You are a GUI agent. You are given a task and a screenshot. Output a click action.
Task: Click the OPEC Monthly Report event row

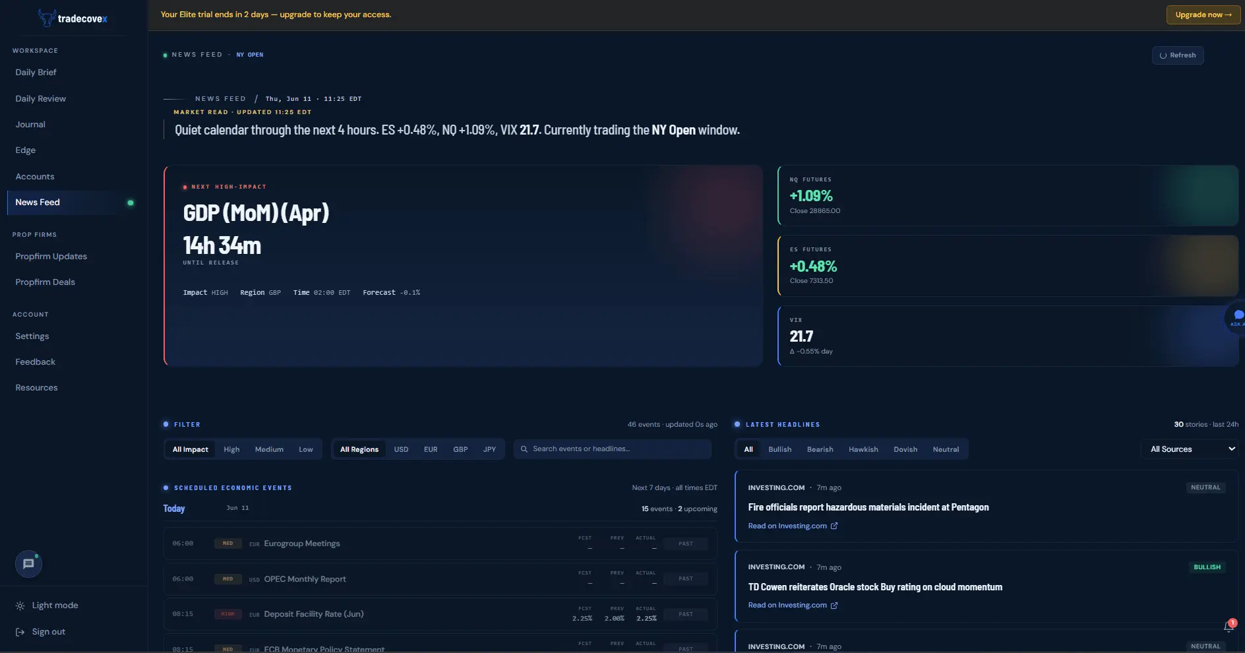point(440,579)
